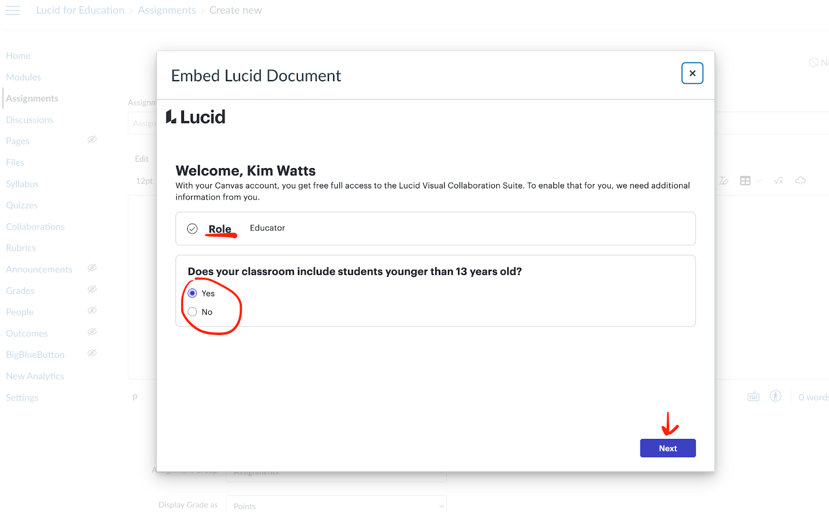Viewport: 829px width, 512px height.
Task: Click the equation square-root icon
Action: pos(778,181)
